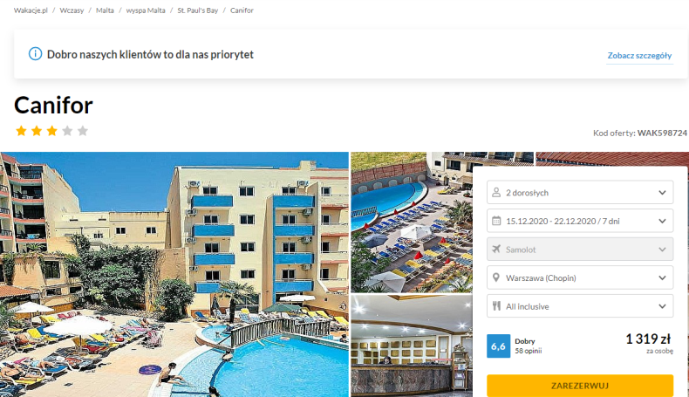Screen dimensions: 689x397
Task: Click the cutlery icon beside All inclusive
Action: point(496,306)
